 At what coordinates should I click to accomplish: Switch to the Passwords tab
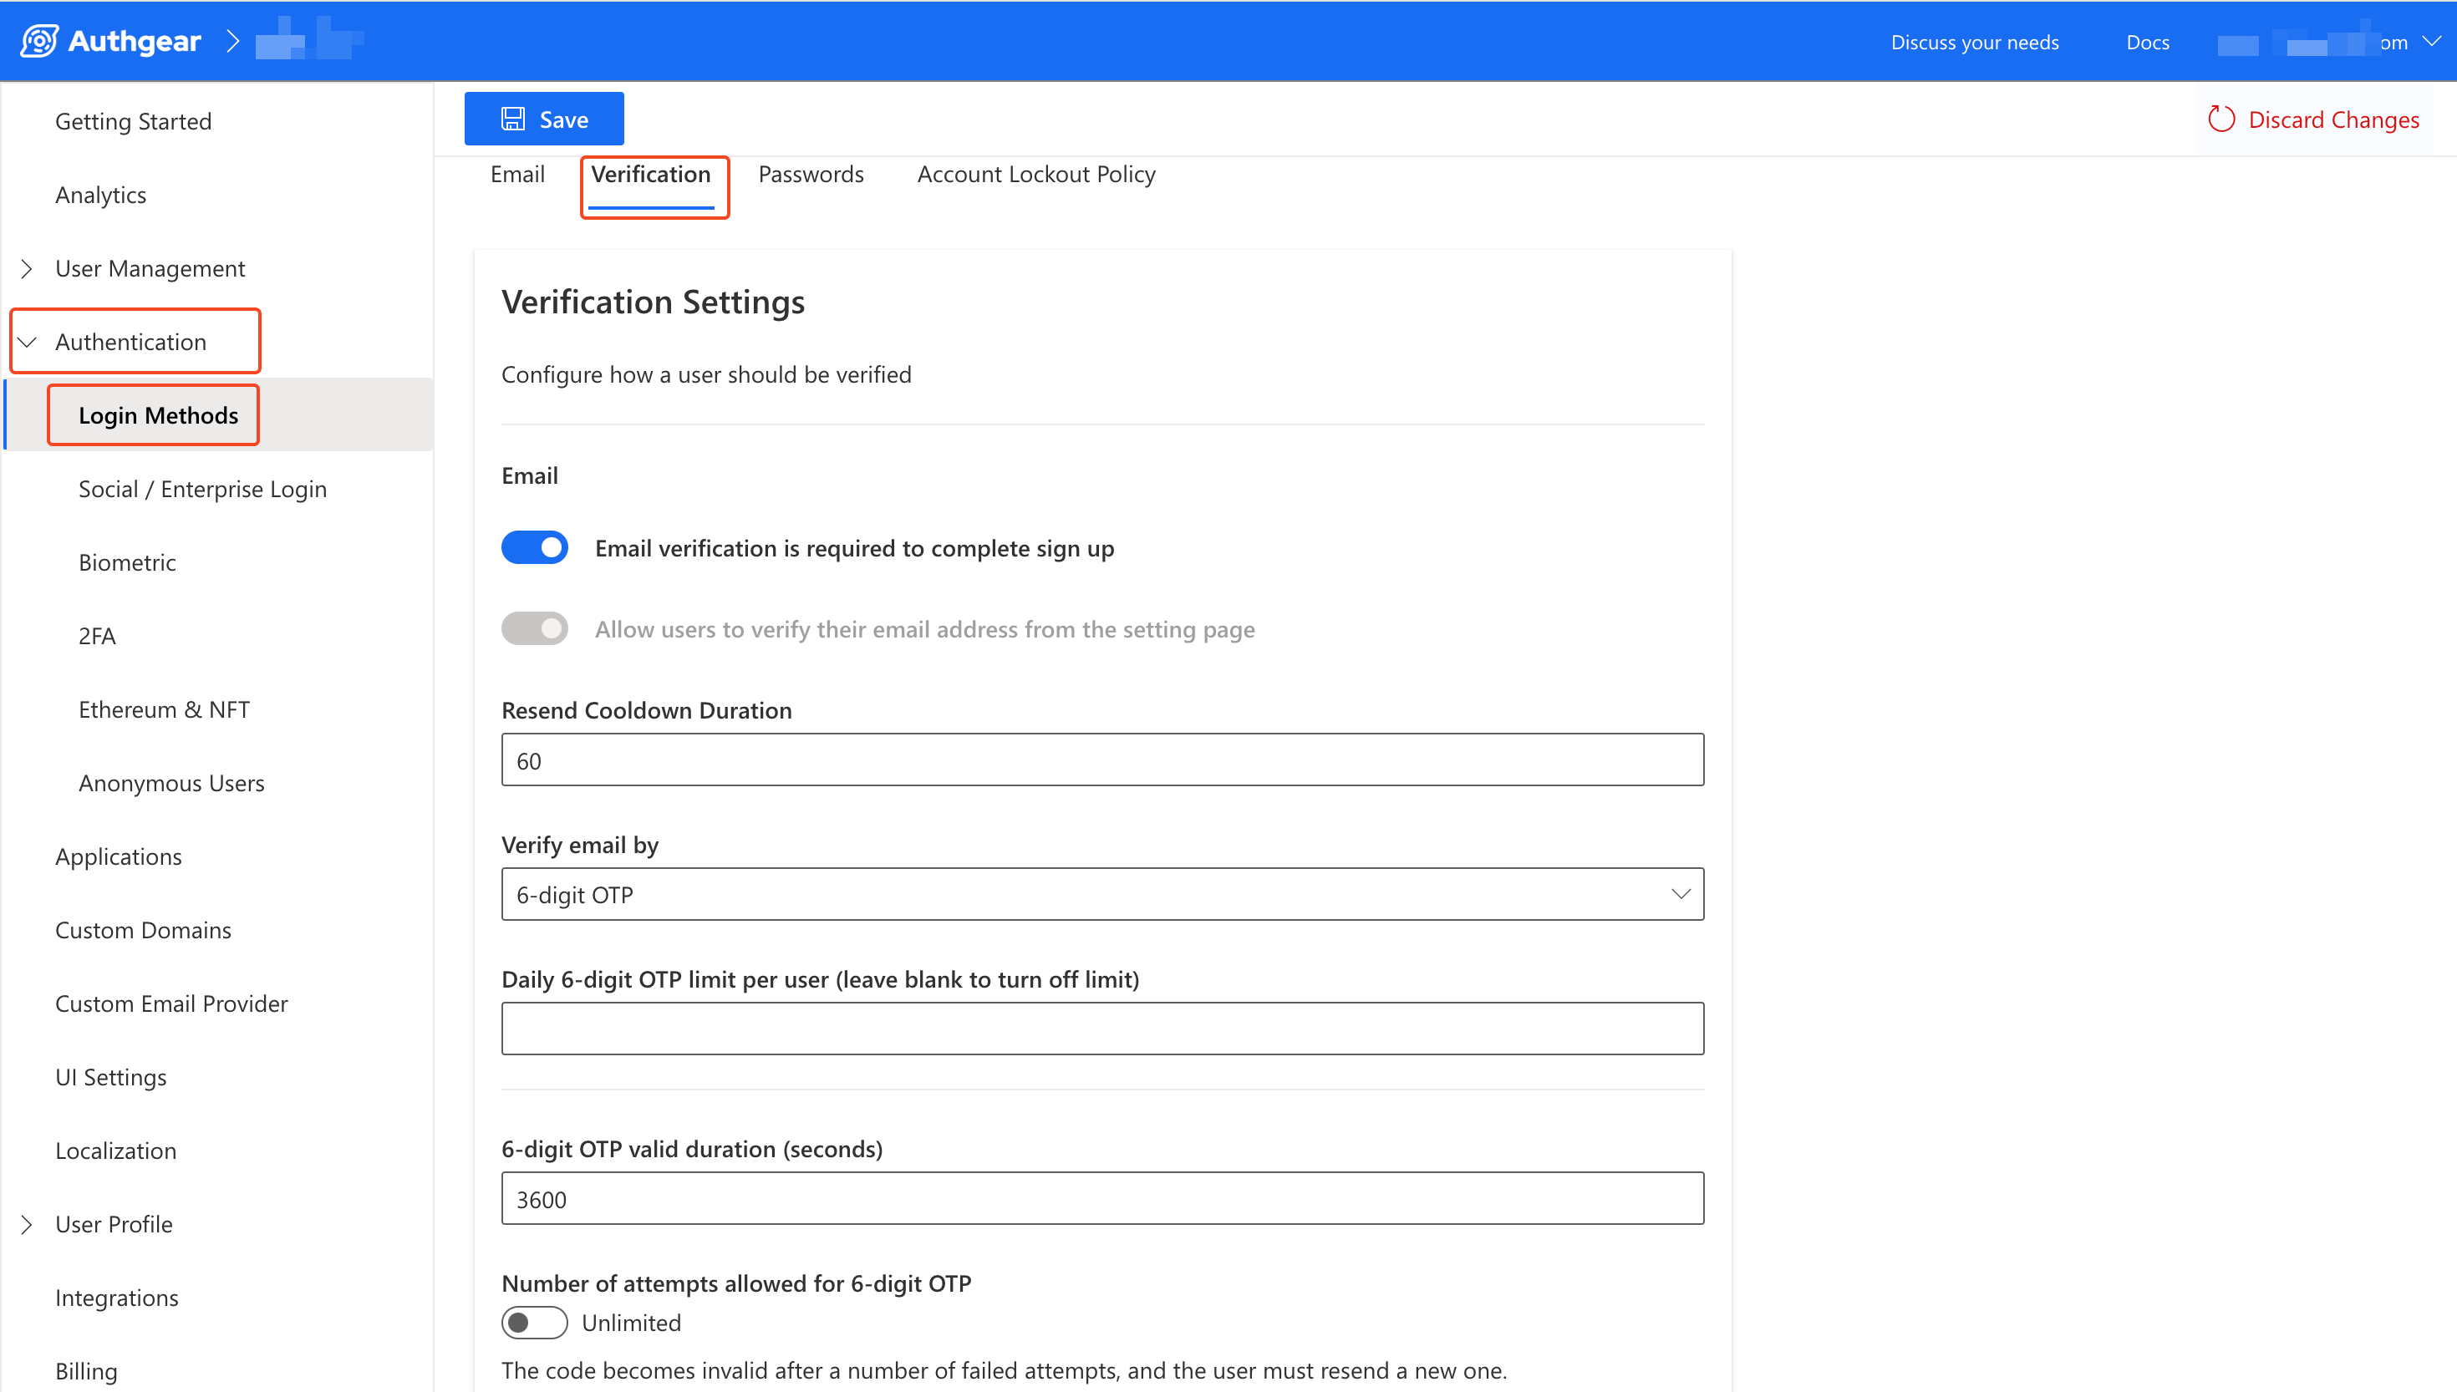point(810,174)
